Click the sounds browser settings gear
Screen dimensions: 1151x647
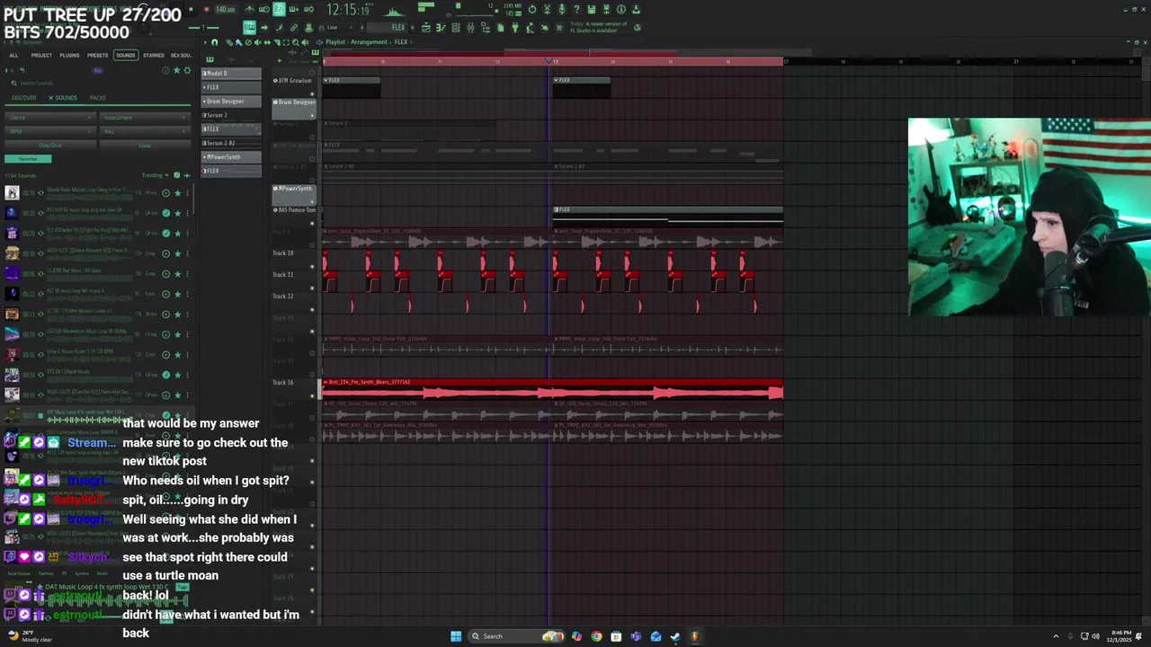[187, 70]
